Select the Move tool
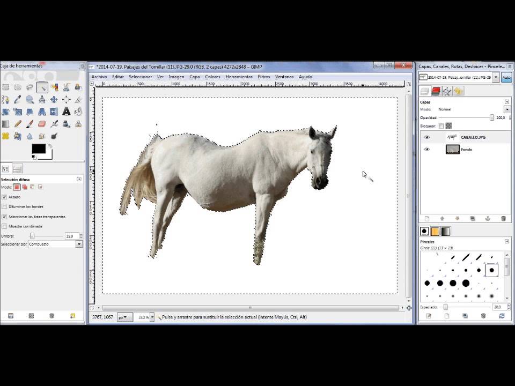The height and width of the screenshot is (386, 515). pos(54,100)
